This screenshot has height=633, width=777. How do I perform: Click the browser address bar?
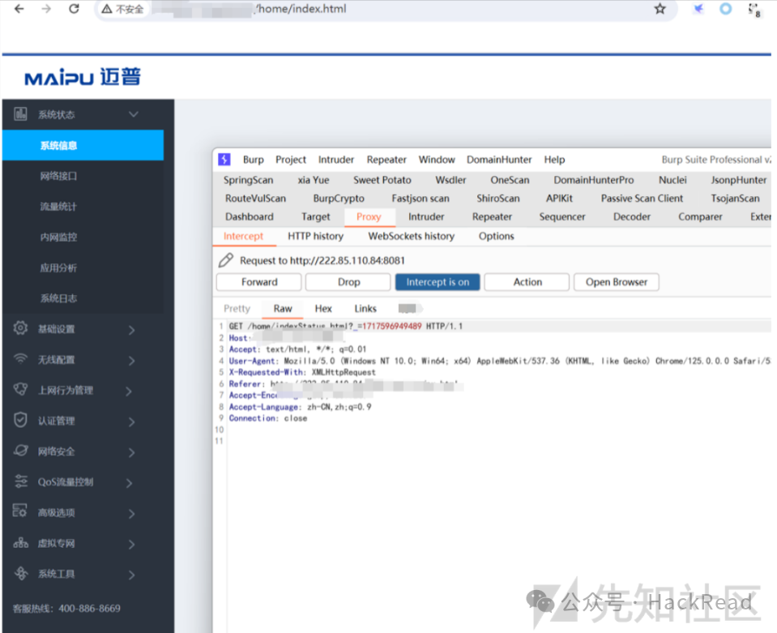coord(386,9)
